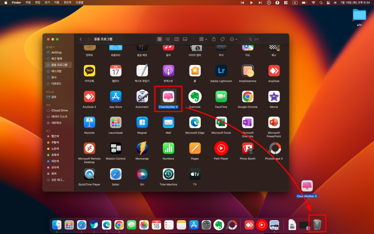Click the tag button in Finder toolbar
This screenshot has height=234, width=374.
pos(223,39)
